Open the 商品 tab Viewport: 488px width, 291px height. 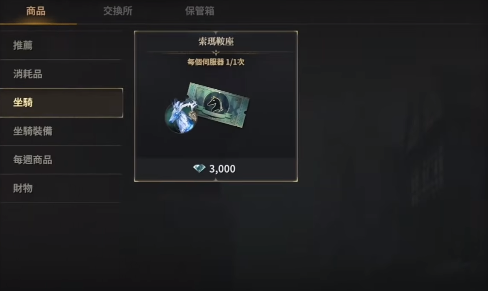tap(36, 11)
